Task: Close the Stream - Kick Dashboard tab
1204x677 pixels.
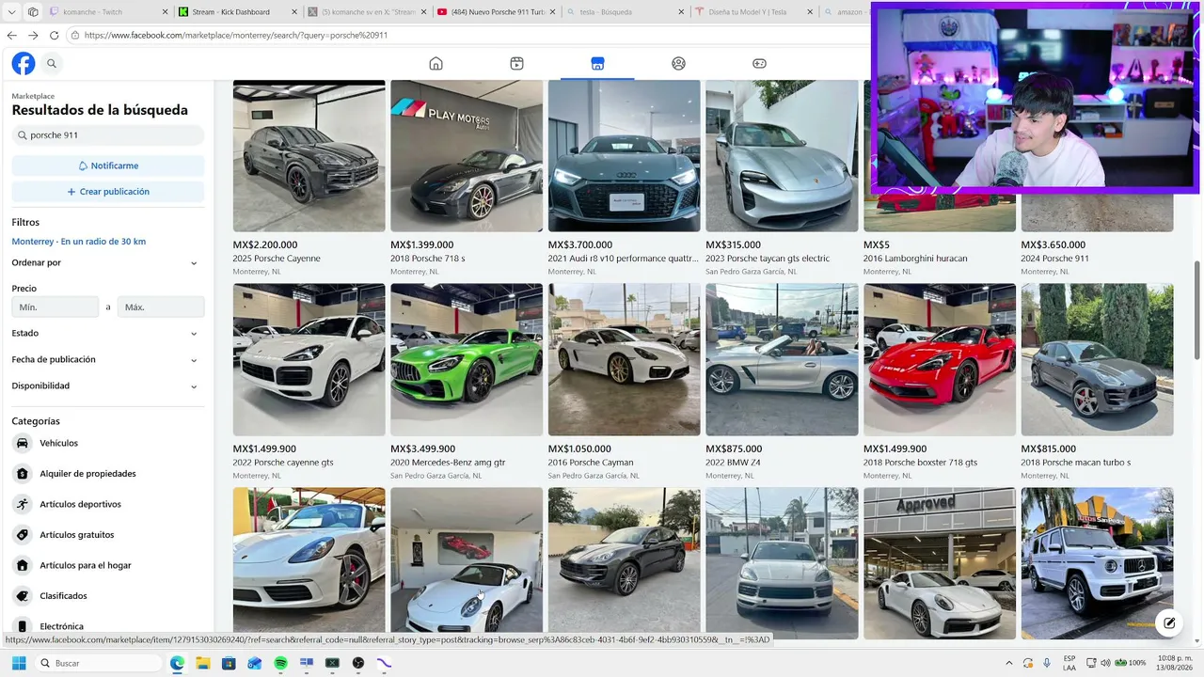Action: coord(293,12)
